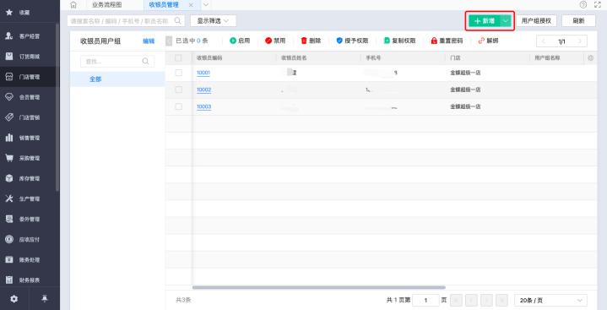Click 复制权限 copy permissions action

click(x=399, y=41)
